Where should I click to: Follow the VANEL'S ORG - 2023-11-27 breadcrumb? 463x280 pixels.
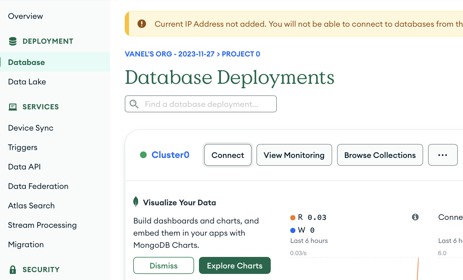[x=170, y=54]
